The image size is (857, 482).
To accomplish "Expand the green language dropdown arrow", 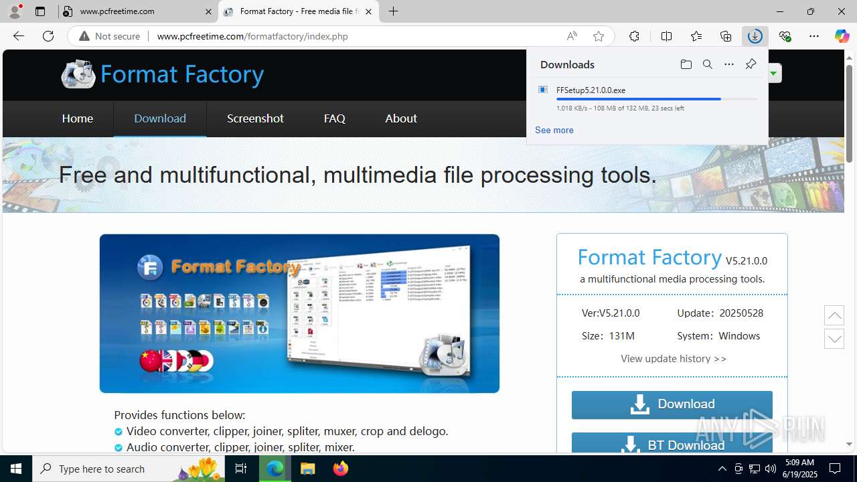I will click(774, 73).
